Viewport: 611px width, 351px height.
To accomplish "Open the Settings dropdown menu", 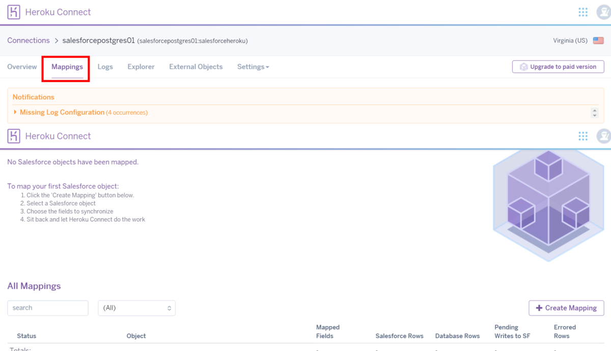I will click(253, 67).
